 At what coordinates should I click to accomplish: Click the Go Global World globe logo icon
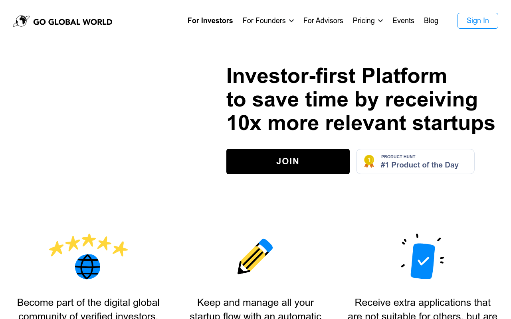click(21, 21)
